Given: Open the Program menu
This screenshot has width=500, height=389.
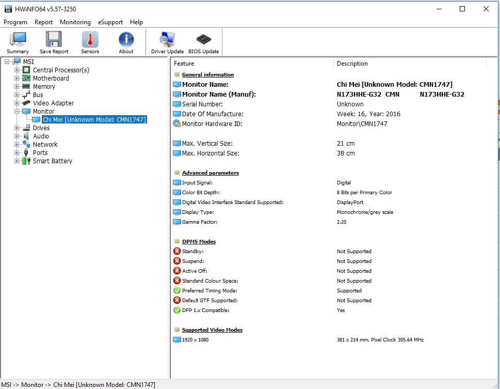Looking at the screenshot, I should [15, 22].
